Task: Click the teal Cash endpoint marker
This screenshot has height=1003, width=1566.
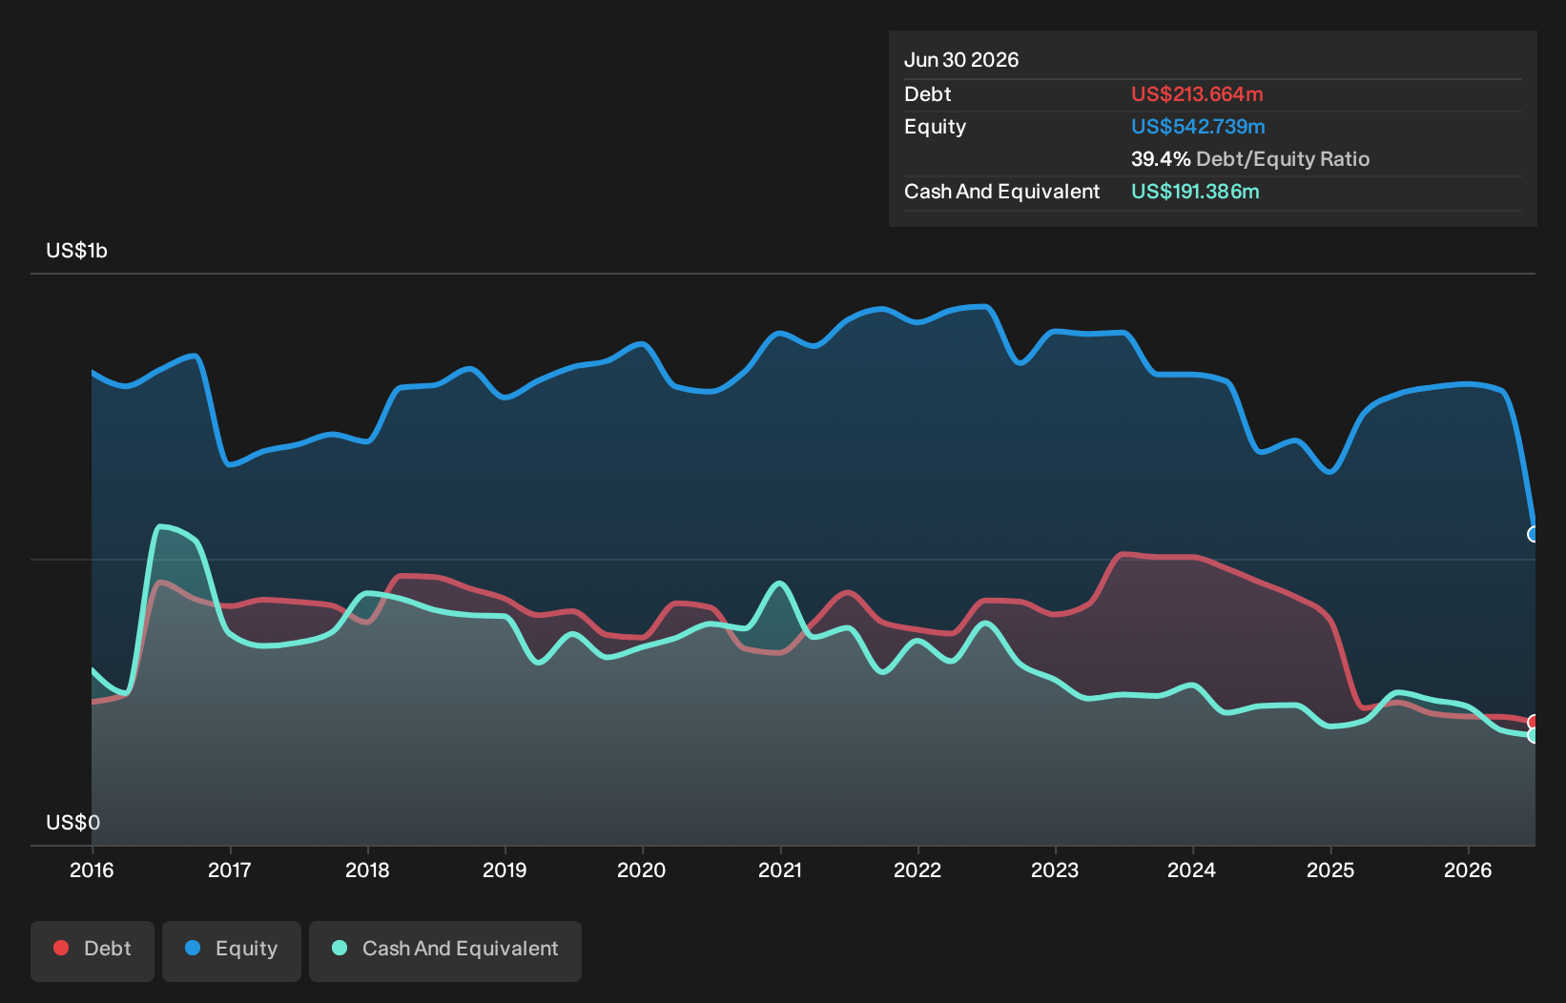Action: (1534, 735)
